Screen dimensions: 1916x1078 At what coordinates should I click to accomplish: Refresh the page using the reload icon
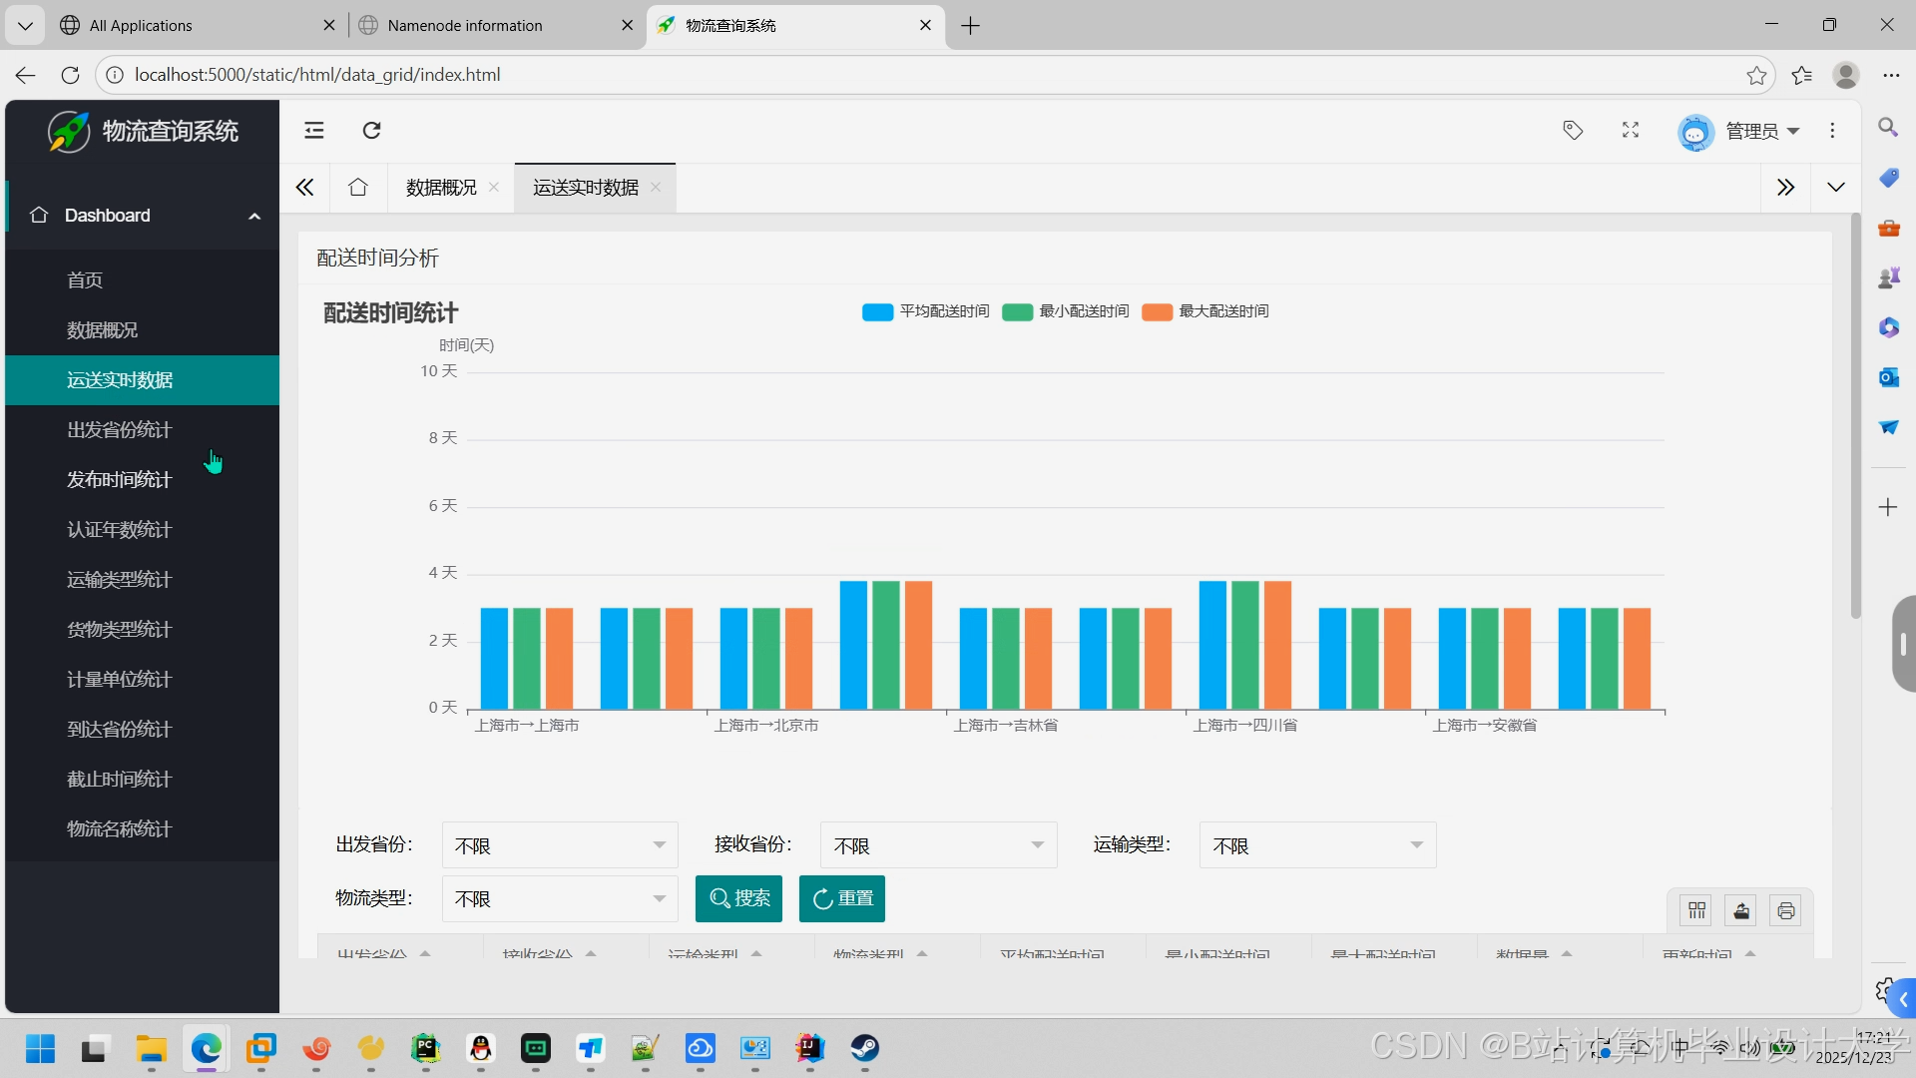(371, 131)
